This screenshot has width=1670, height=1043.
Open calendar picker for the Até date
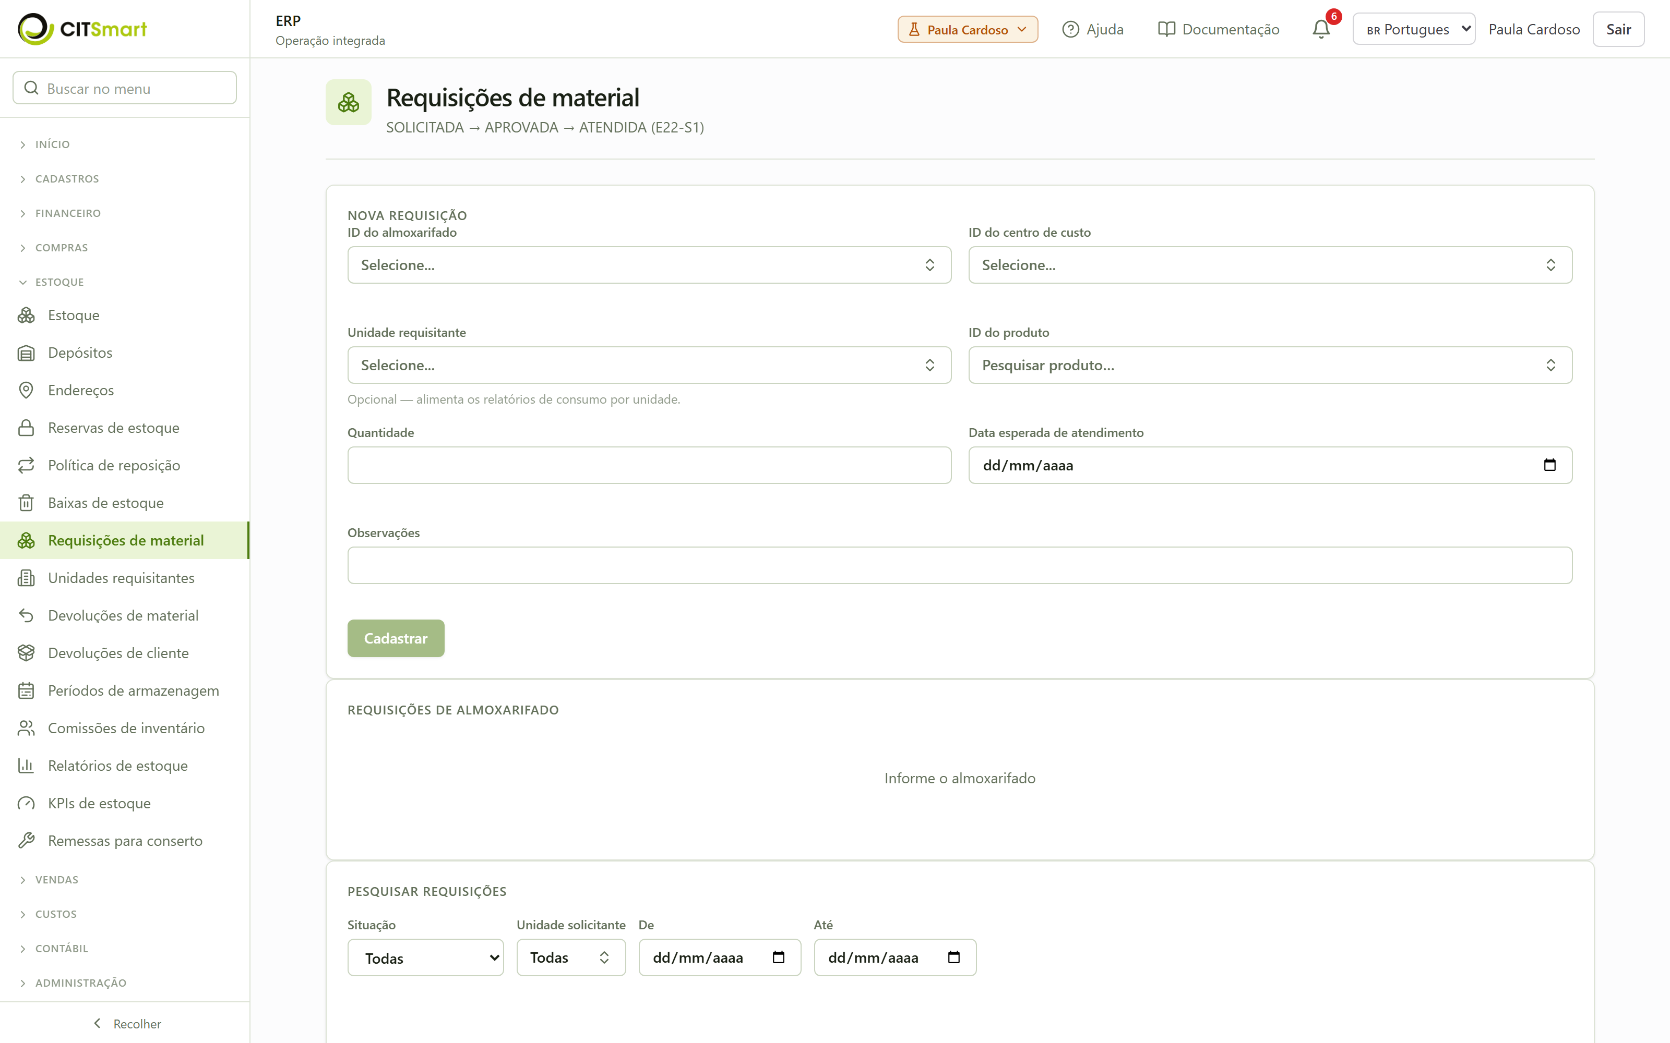point(953,957)
